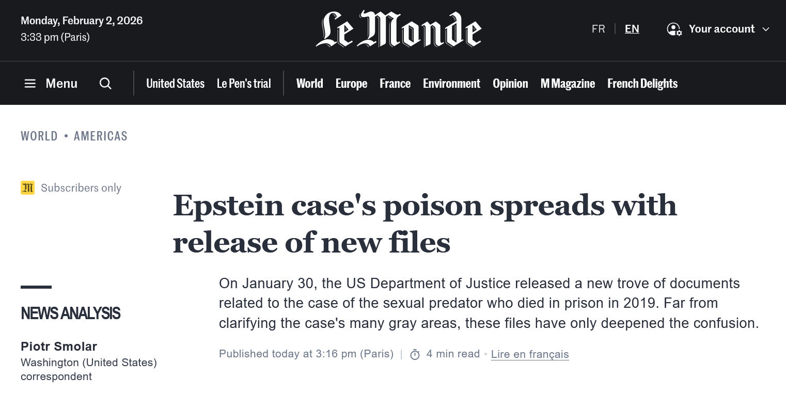Switch to French edition FR
786x393 pixels.
pyautogui.click(x=598, y=29)
